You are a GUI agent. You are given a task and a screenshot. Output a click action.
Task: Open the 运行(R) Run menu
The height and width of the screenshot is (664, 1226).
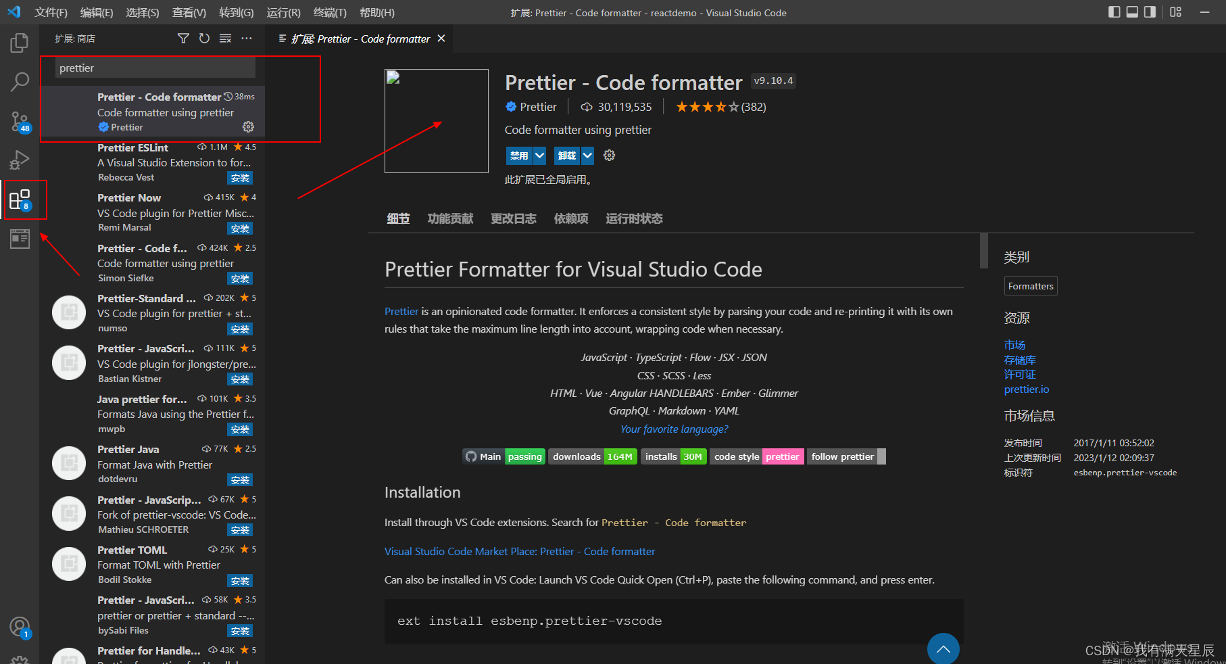click(284, 12)
